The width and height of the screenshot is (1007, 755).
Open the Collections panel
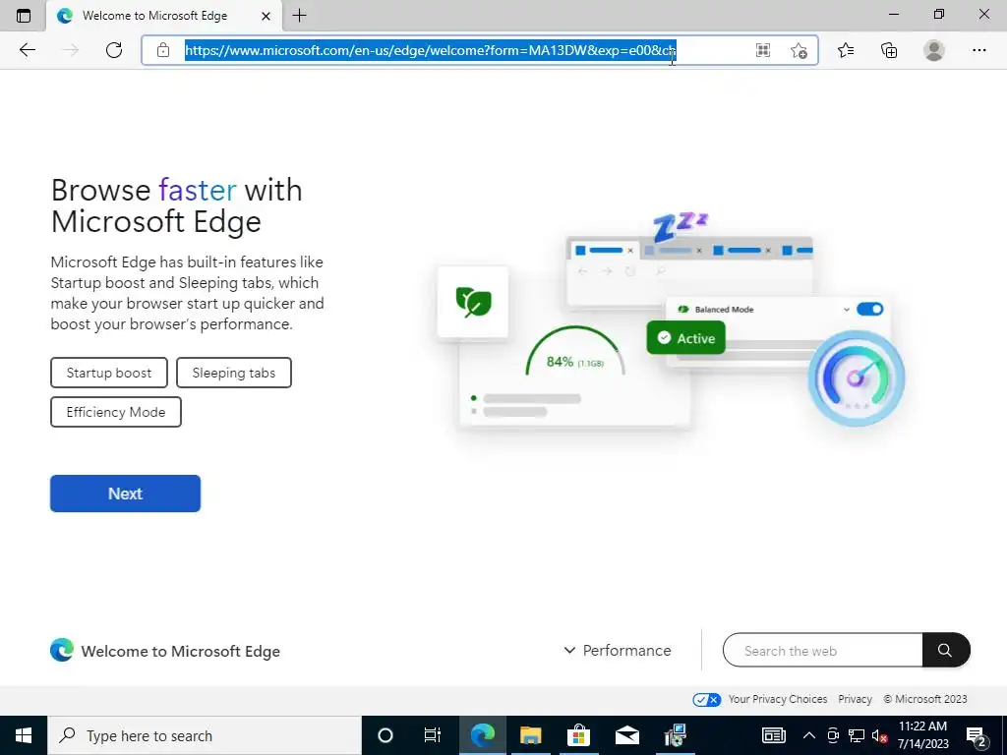[889, 50]
